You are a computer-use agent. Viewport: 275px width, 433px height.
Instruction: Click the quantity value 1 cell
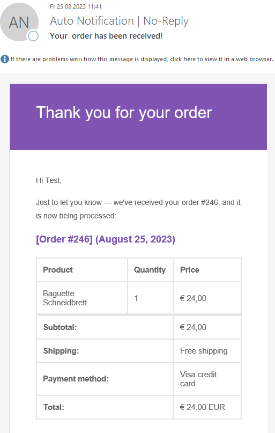[x=150, y=298]
